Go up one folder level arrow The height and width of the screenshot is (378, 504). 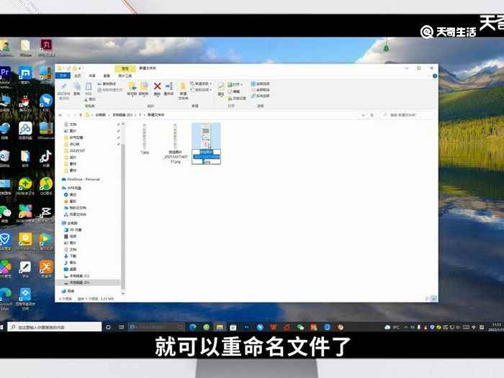[x=81, y=114]
